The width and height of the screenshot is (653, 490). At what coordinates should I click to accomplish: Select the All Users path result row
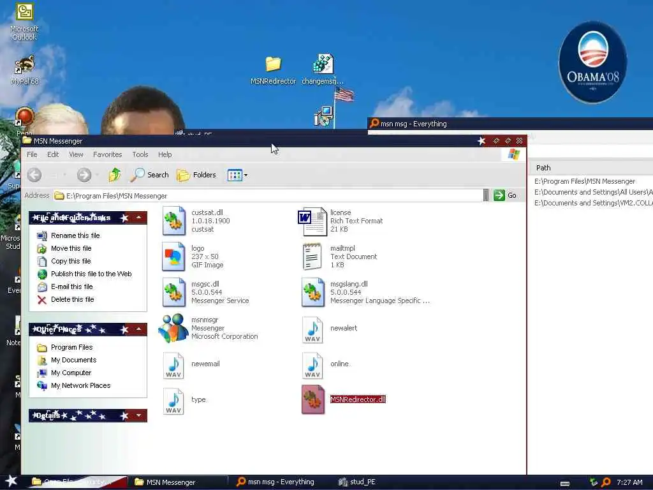point(593,192)
